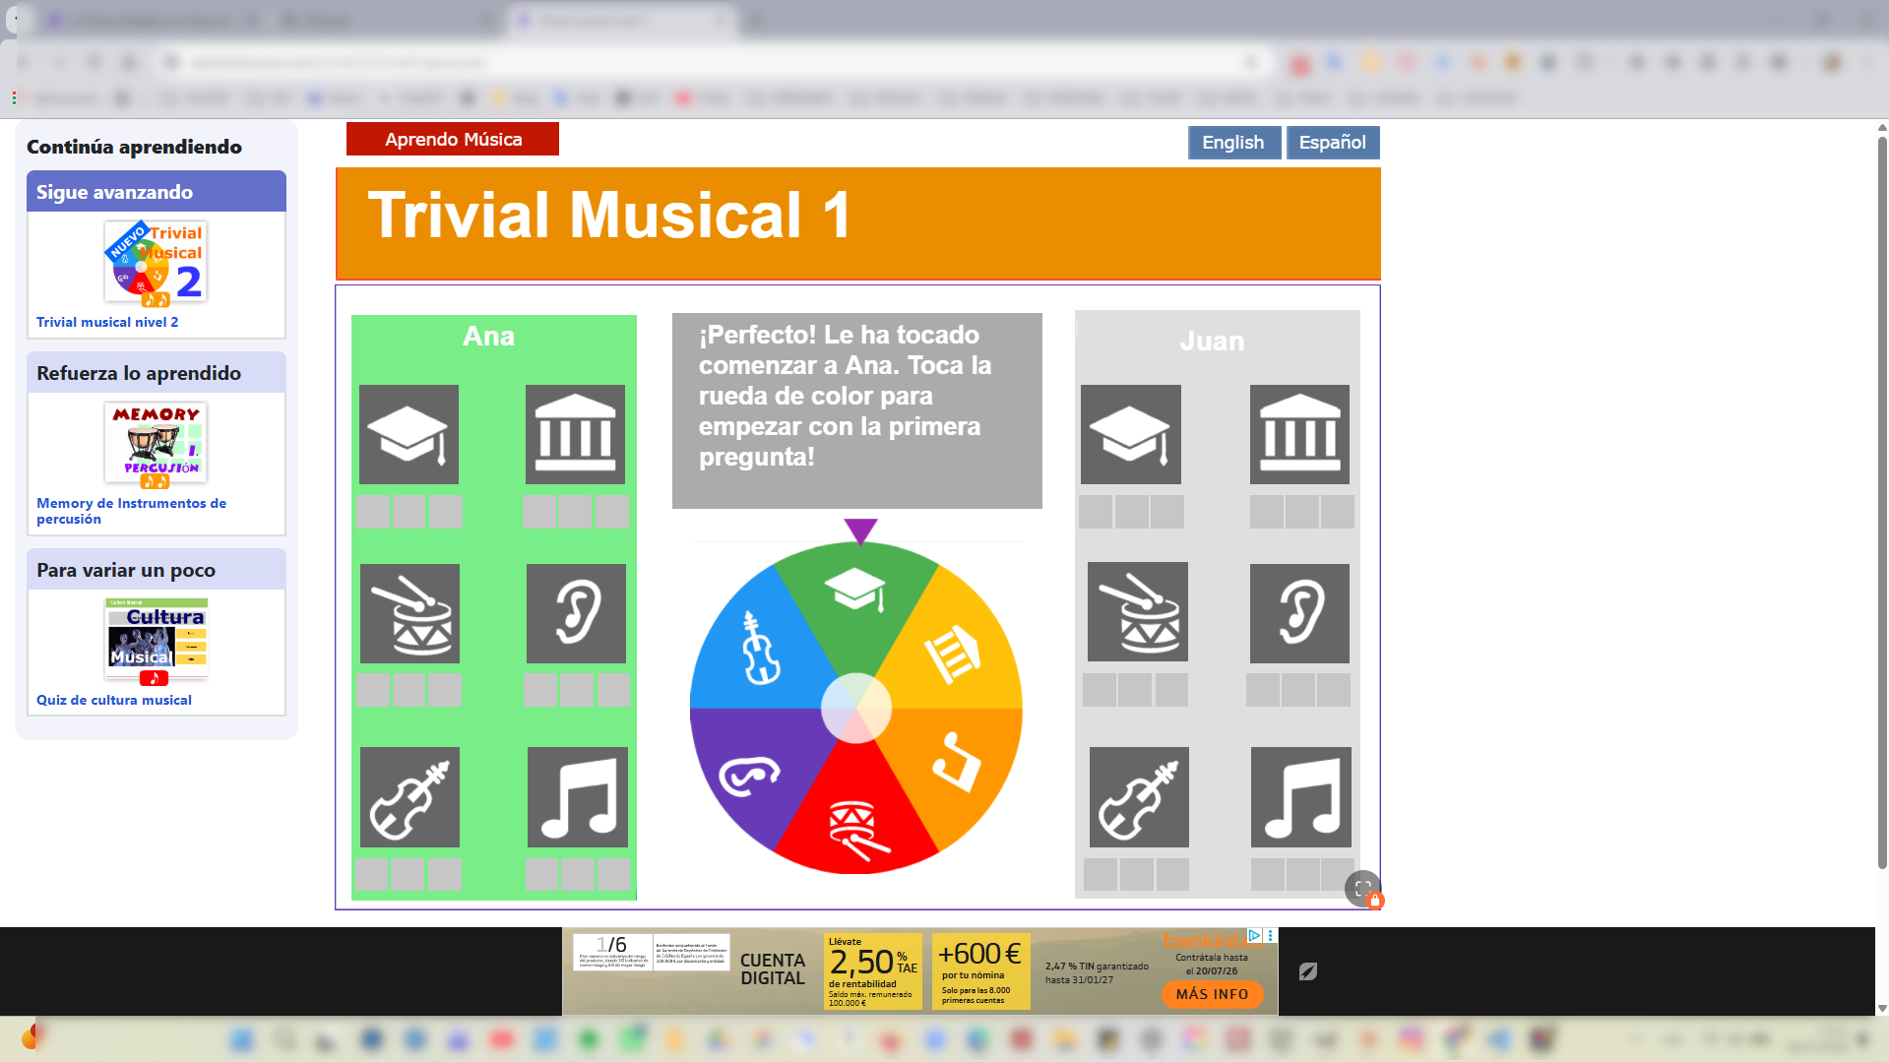Screen dimensions: 1889x1062
Task: Click Ana's ear category icon
Action: pos(576,613)
